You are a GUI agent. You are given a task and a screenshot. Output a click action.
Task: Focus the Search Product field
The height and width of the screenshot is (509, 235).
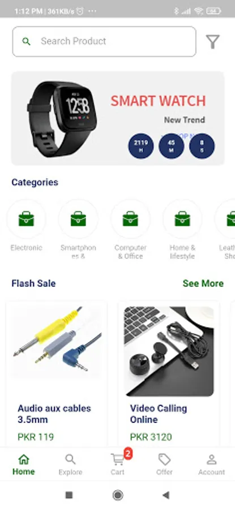[x=104, y=41]
